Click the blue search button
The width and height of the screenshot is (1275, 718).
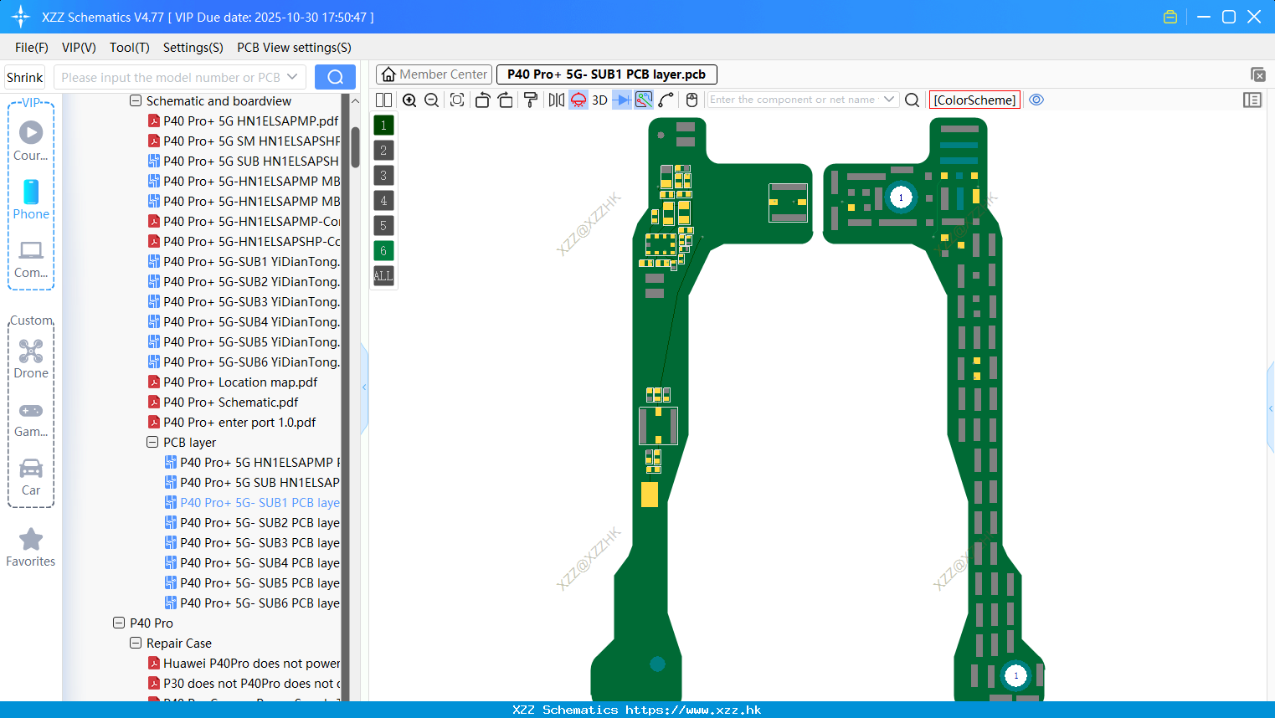point(335,77)
